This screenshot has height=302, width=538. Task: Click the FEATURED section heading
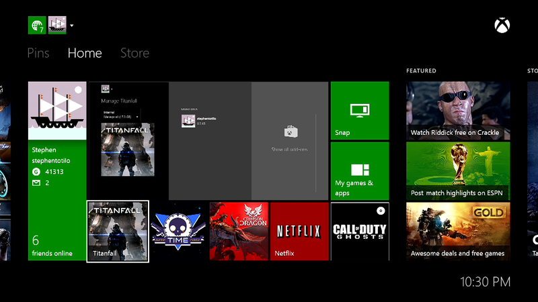(422, 71)
